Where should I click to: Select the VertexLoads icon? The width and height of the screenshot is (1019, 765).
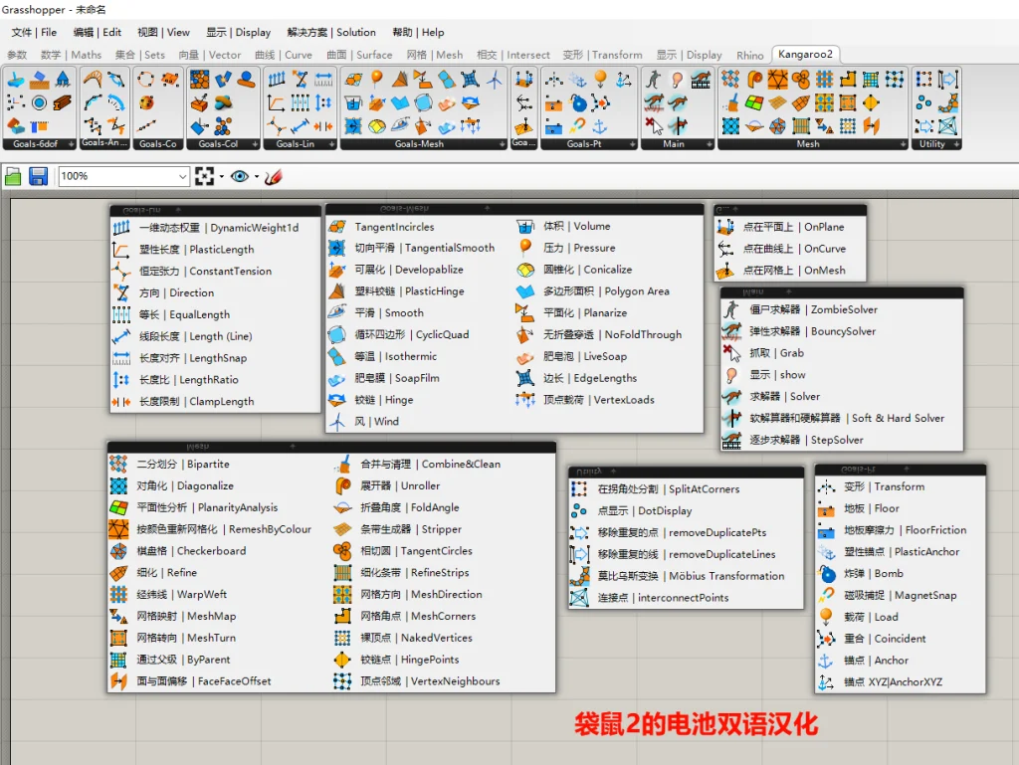tap(525, 399)
